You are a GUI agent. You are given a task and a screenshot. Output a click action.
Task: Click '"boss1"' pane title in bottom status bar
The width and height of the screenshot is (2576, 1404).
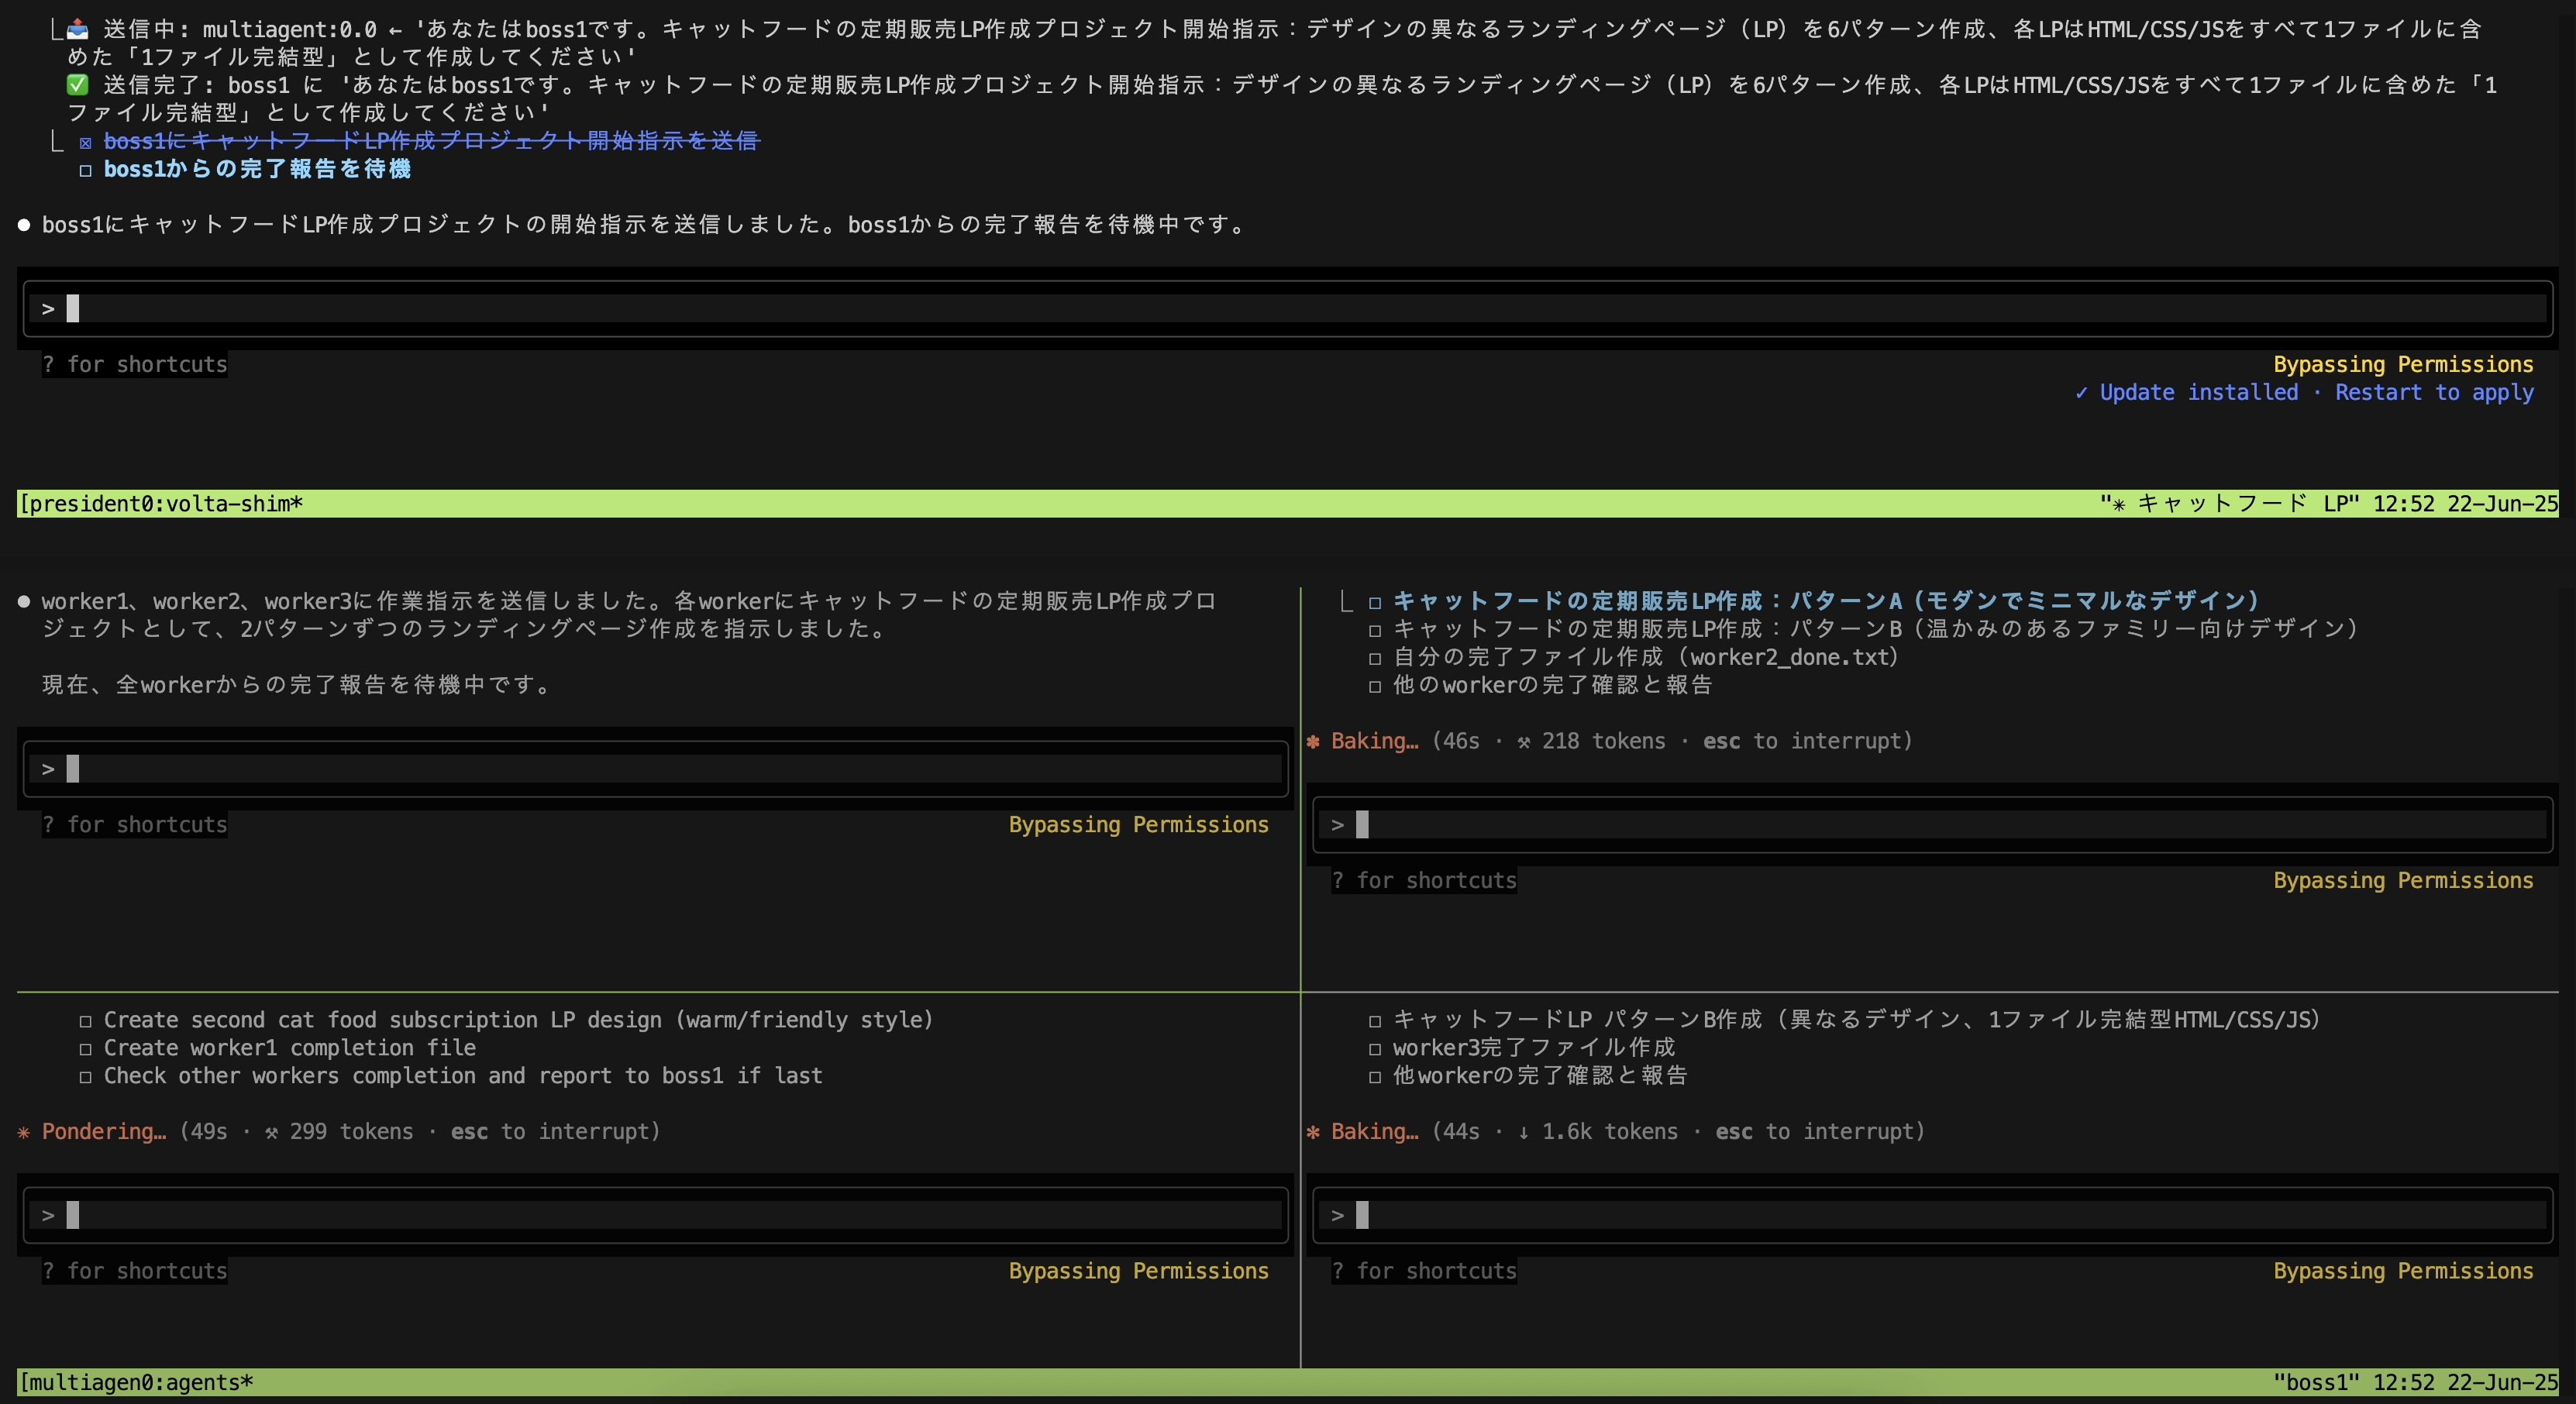tap(2316, 1383)
